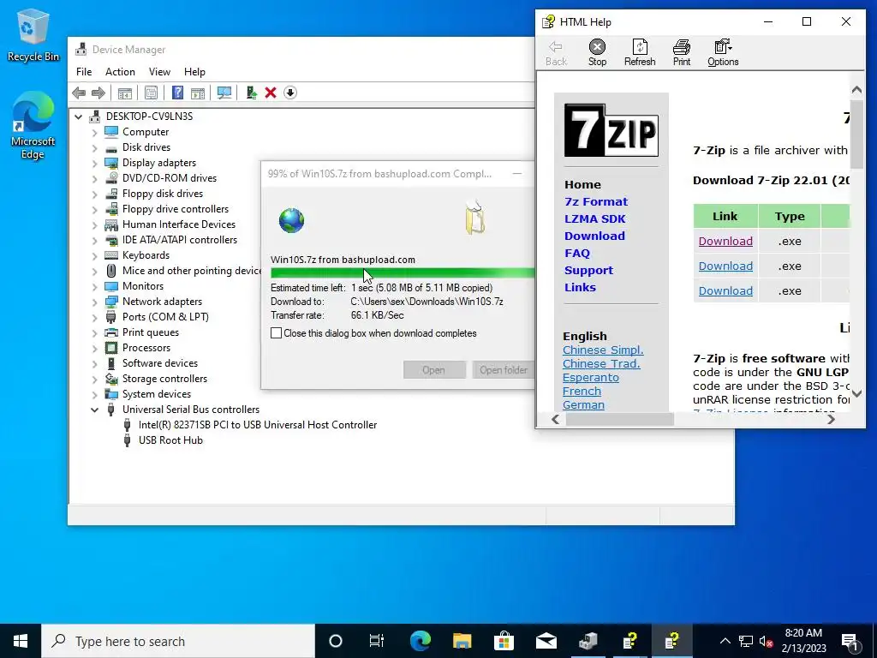Open the Support link in 7-Zip help
877x658 pixels.
click(588, 270)
